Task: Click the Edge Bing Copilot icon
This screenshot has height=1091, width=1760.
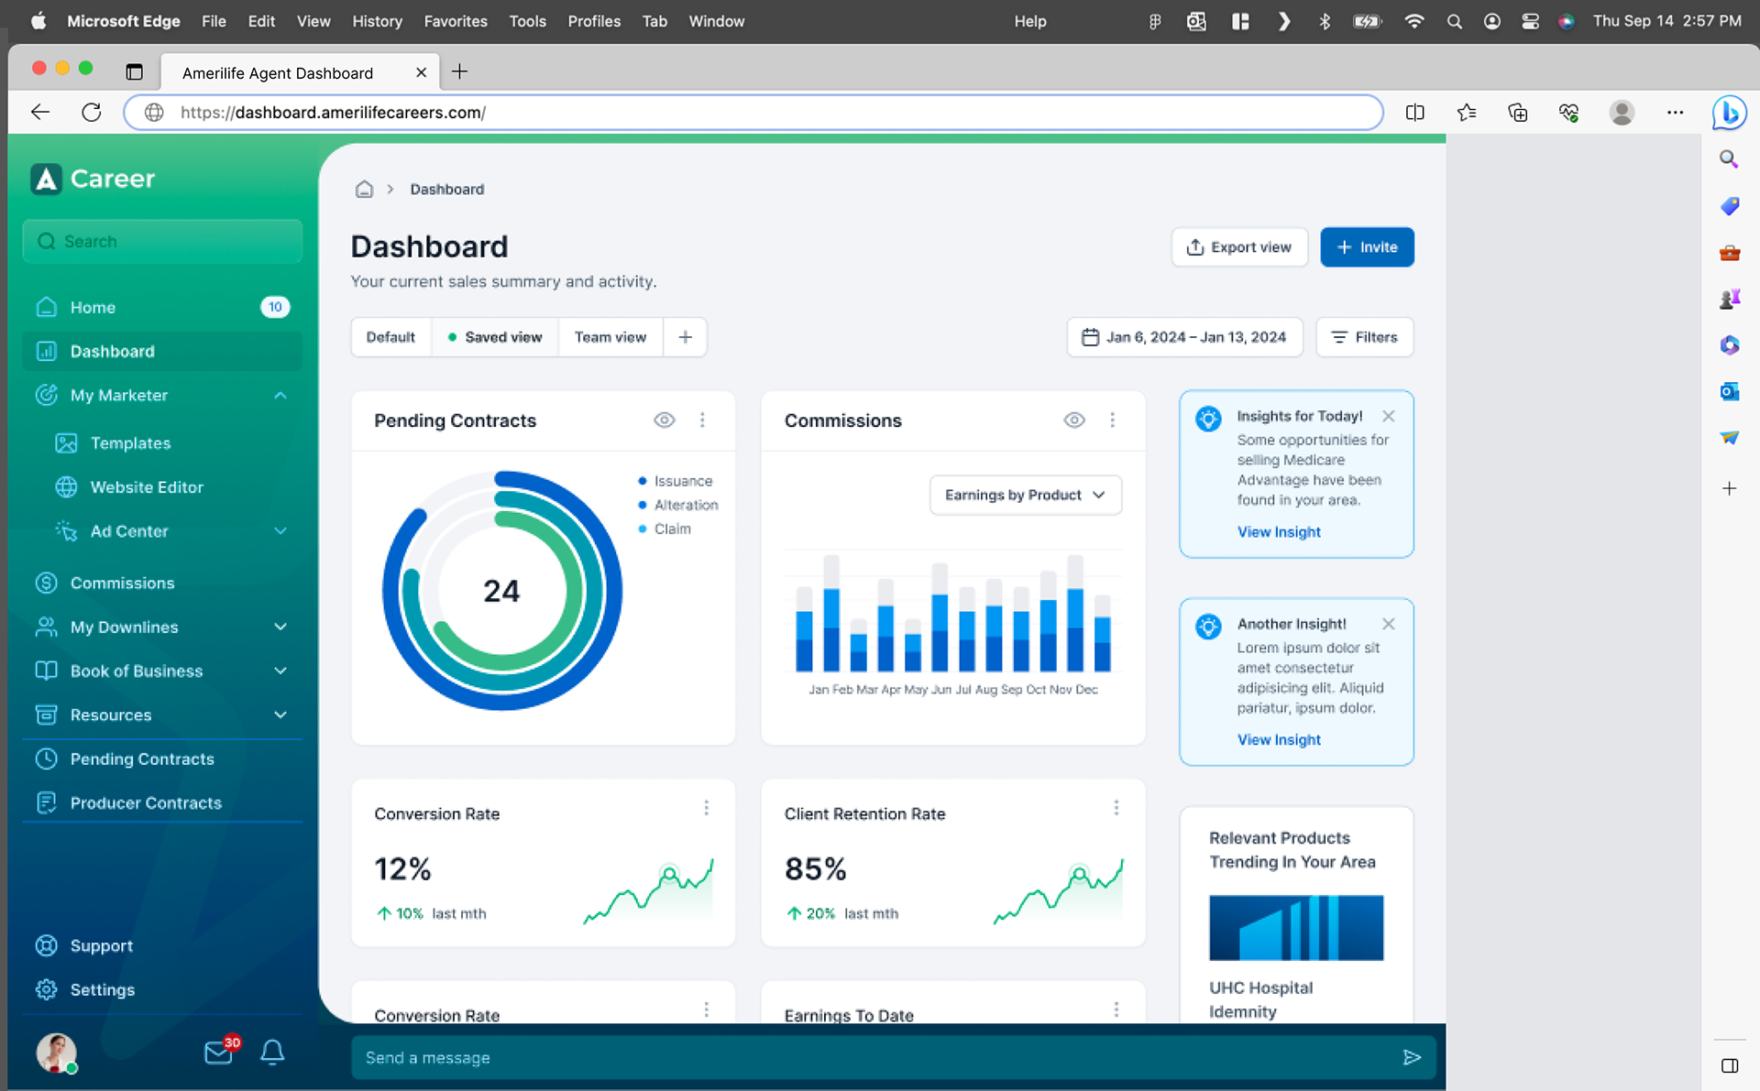Action: pos(1729,113)
